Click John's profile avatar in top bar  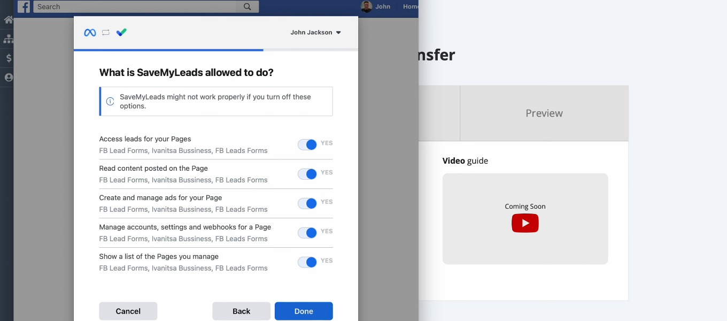(x=366, y=6)
